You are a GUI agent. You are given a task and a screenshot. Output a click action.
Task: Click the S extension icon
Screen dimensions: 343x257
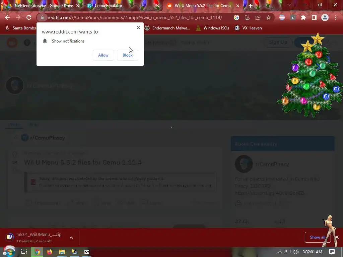(293, 17)
